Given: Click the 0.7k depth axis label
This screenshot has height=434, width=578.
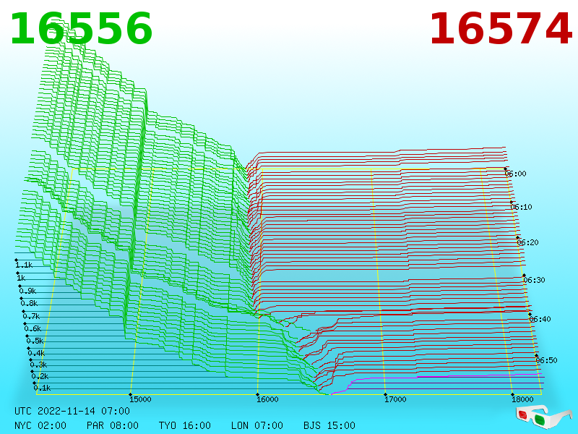Looking at the screenshot, I should (31, 316).
